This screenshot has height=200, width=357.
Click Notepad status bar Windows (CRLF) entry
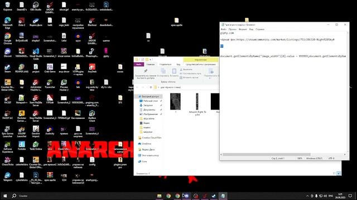click(x=314, y=158)
